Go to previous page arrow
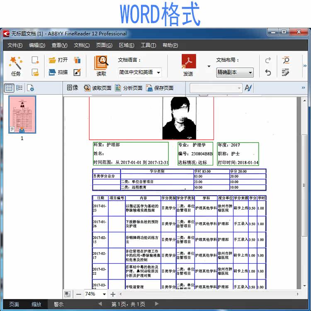 click(100, 304)
